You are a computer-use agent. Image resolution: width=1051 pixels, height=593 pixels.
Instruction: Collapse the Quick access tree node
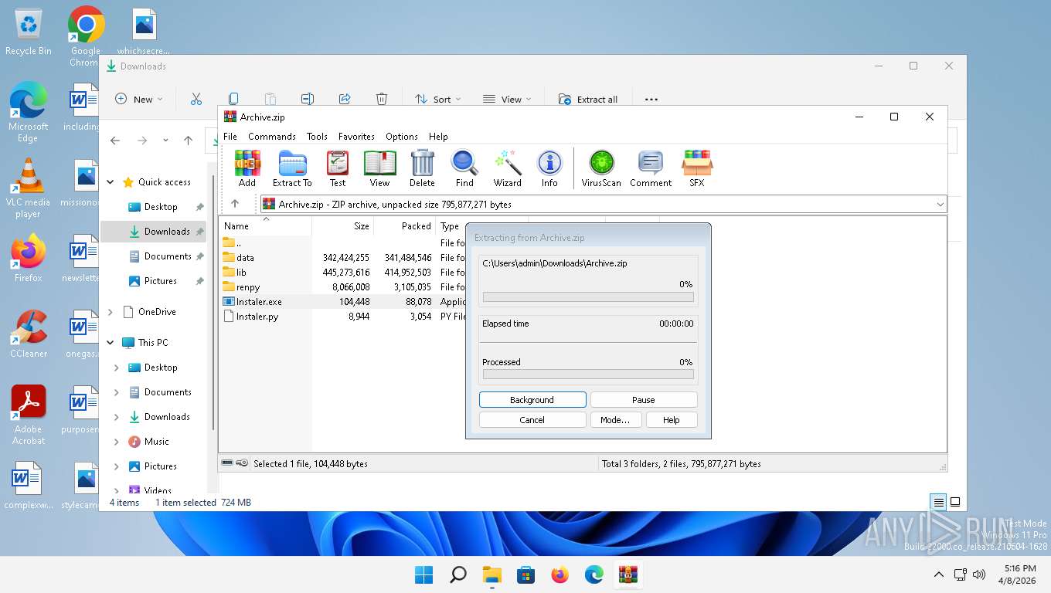click(111, 182)
